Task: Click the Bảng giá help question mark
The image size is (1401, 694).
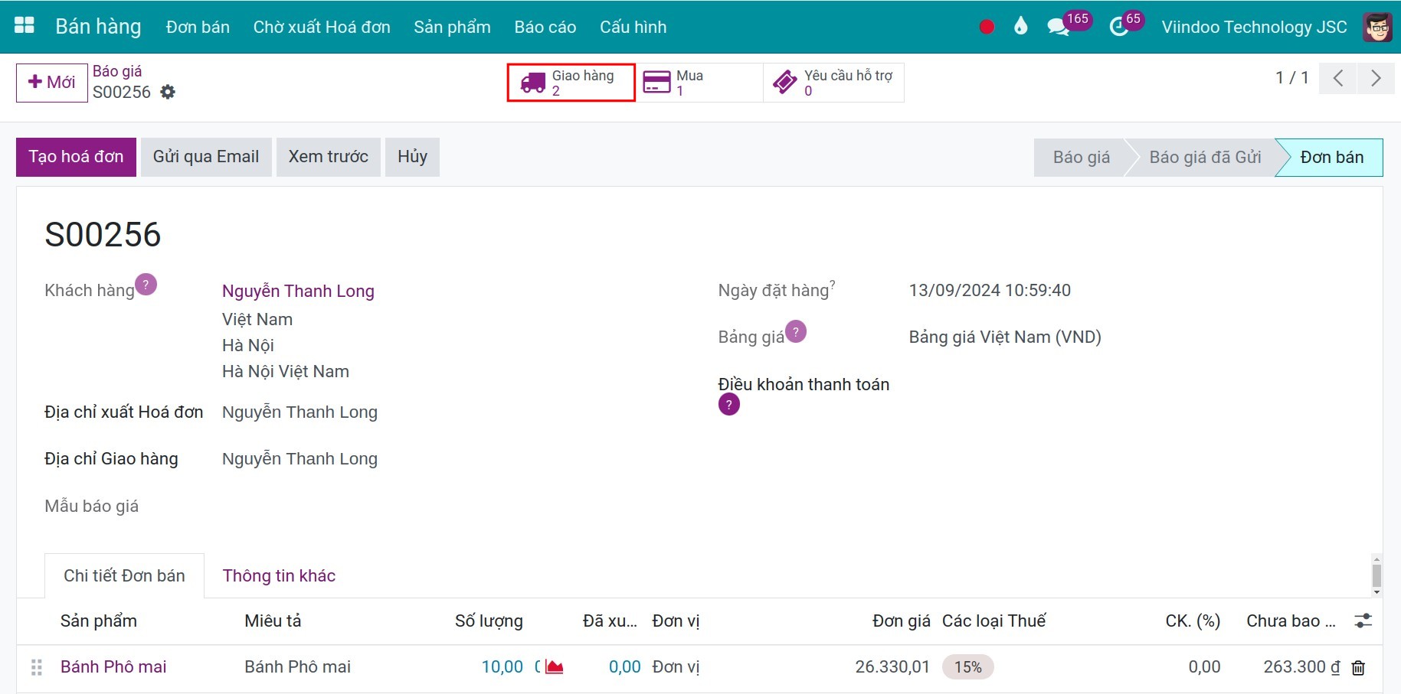Action: [x=796, y=331]
